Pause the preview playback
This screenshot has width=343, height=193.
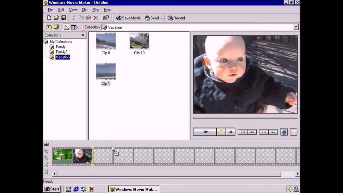(x=221, y=132)
